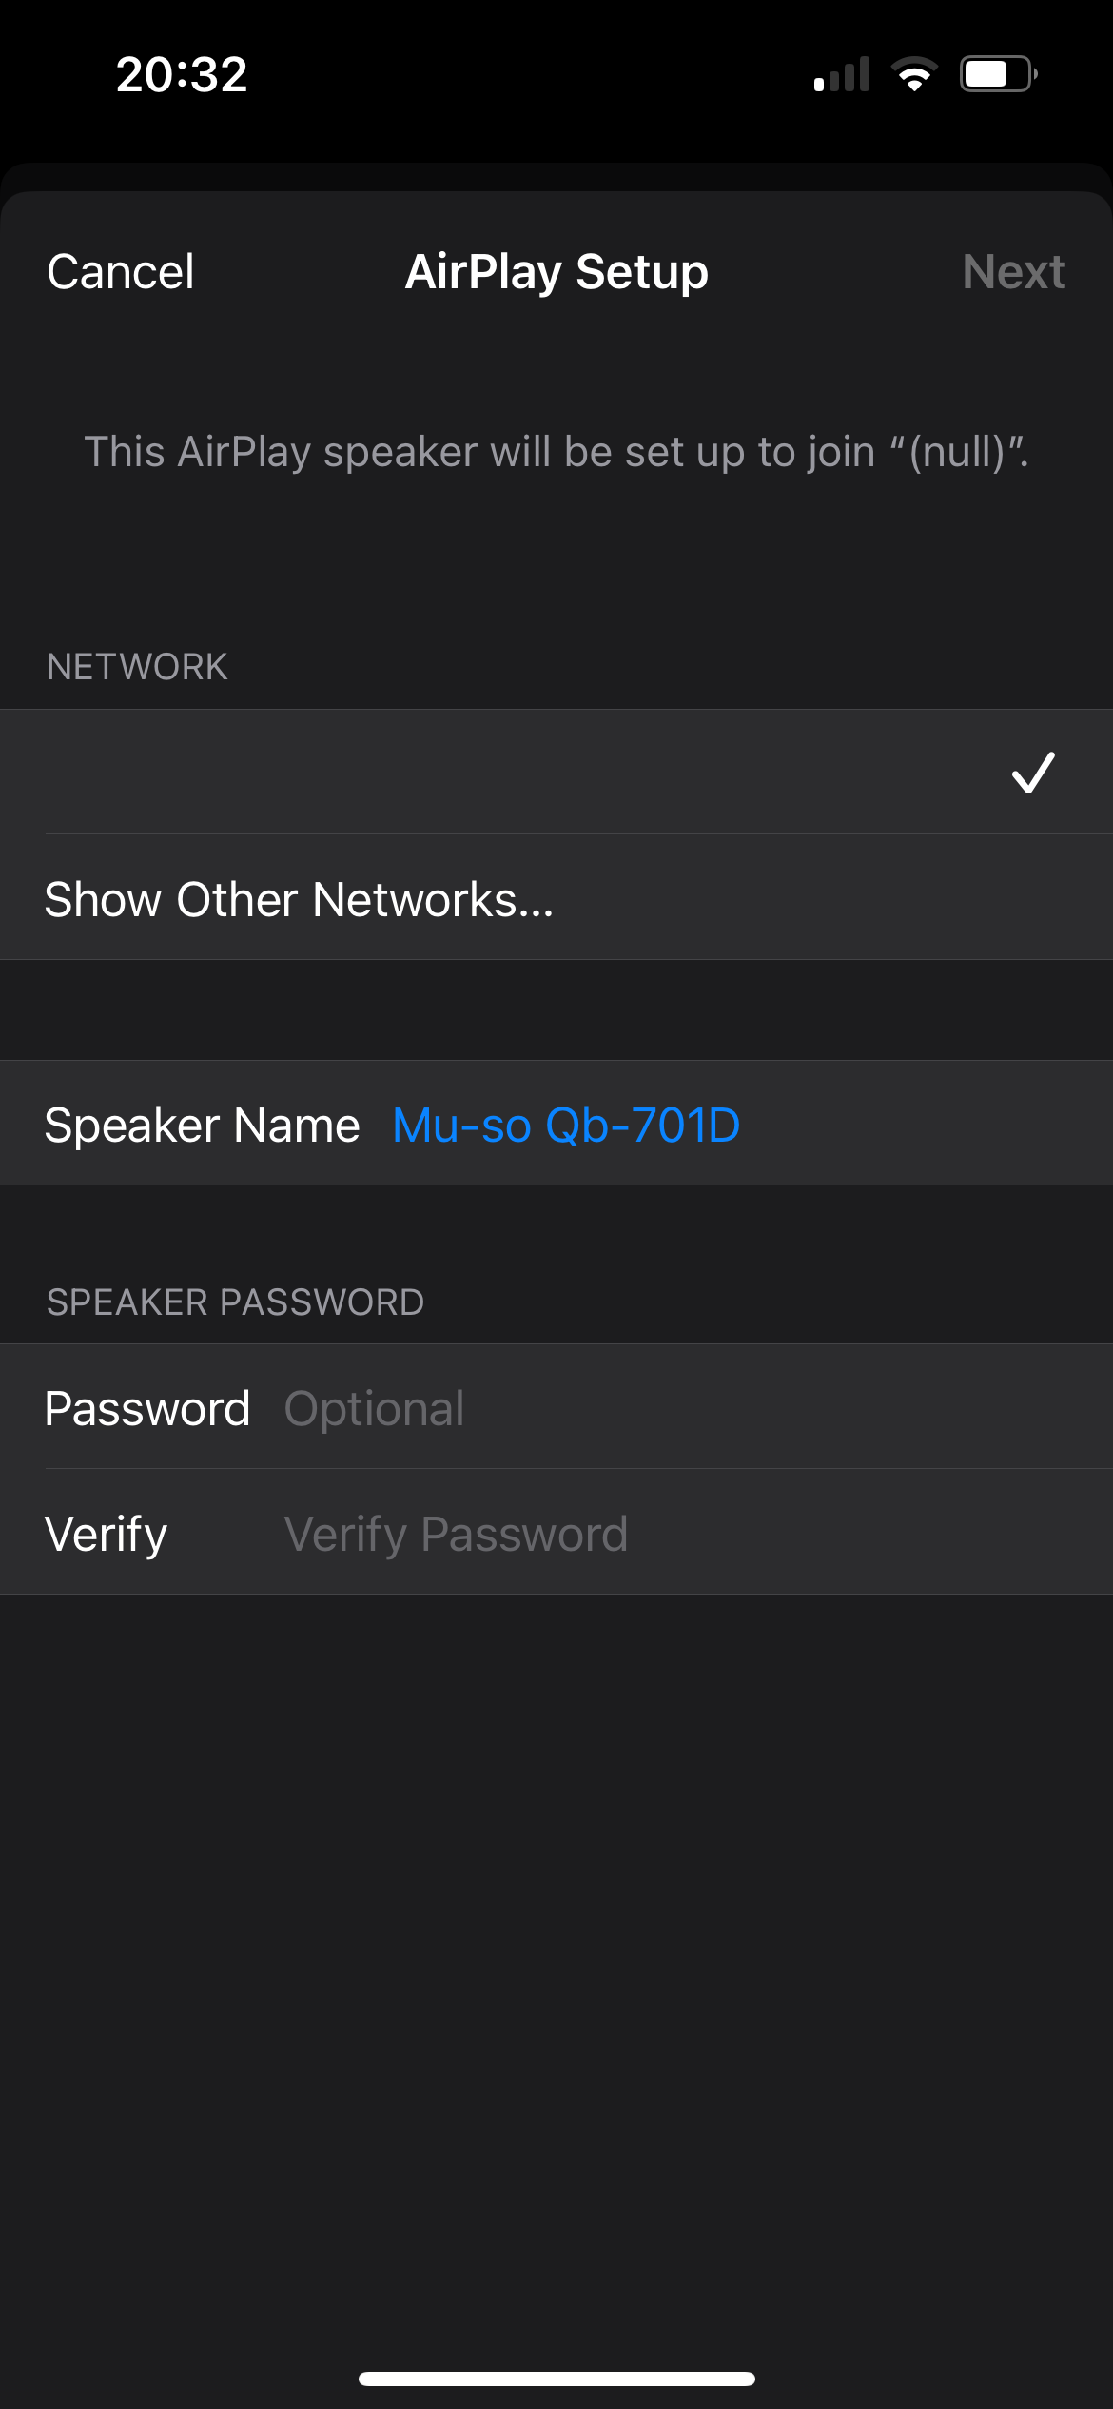Tap the Speaker Name label
The width and height of the screenshot is (1113, 2409).
tap(202, 1125)
